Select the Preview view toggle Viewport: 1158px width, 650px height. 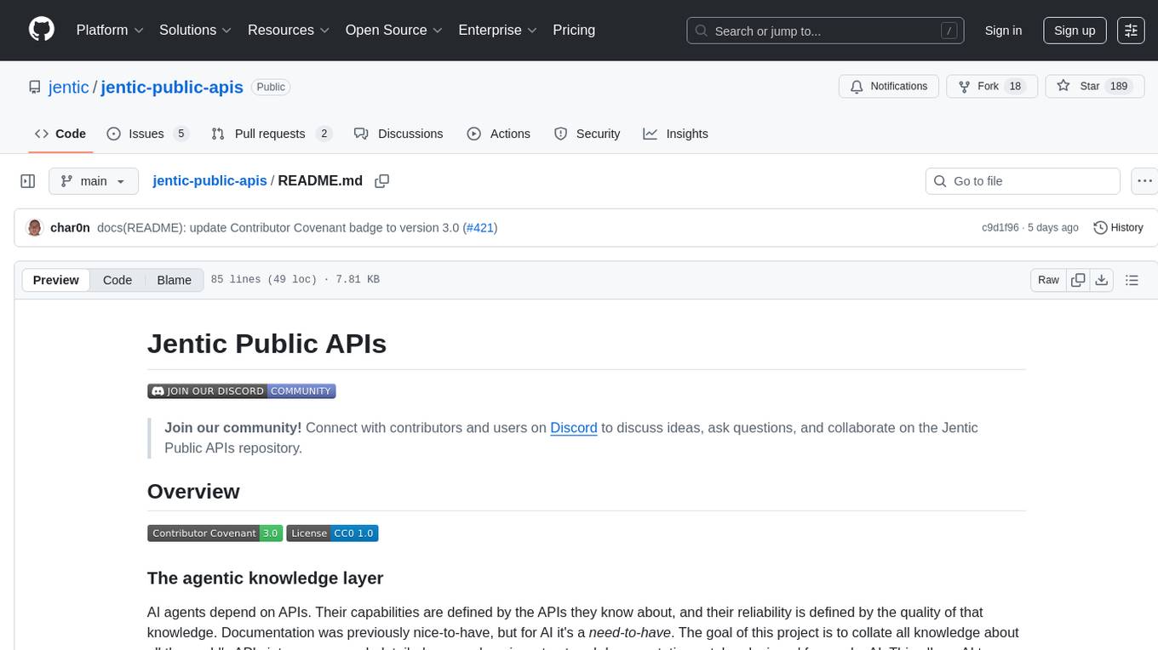pyautogui.click(x=56, y=280)
